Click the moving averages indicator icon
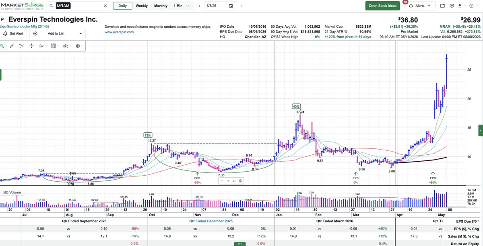 pyautogui.click(x=41, y=46)
